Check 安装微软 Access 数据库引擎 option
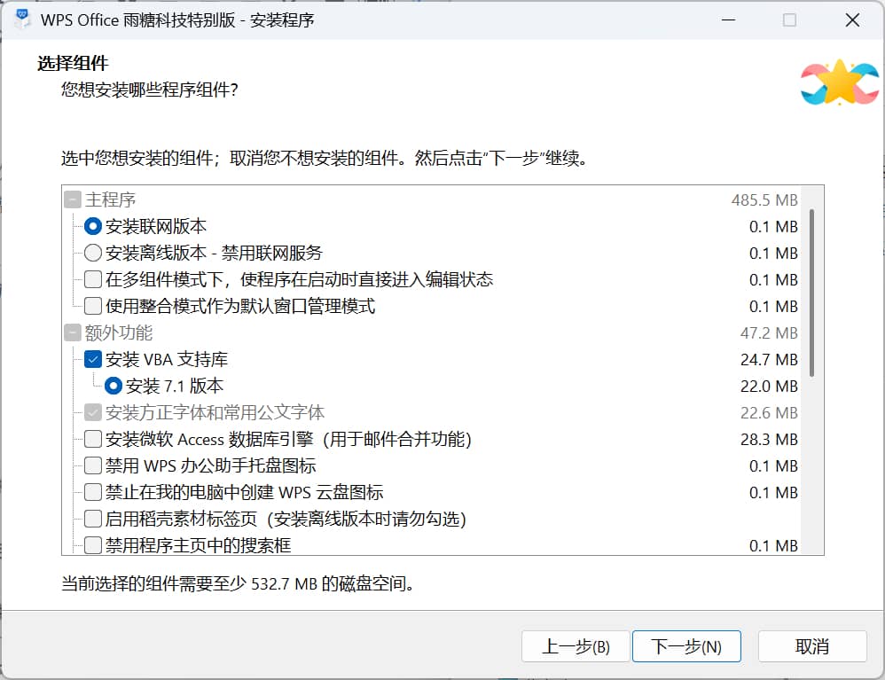This screenshot has width=885, height=680. pos(92,439)
